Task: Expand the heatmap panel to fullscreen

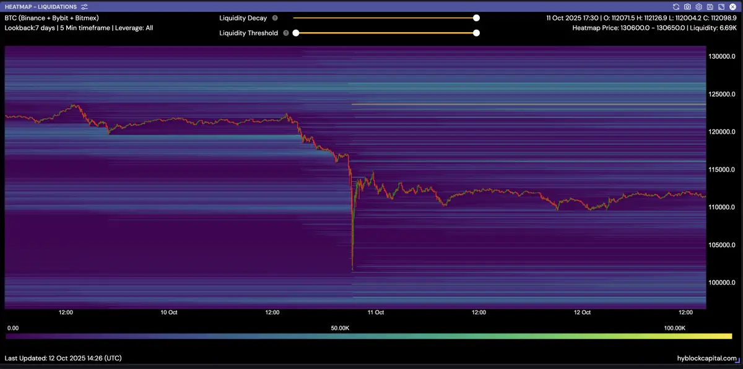Action: 721,6
